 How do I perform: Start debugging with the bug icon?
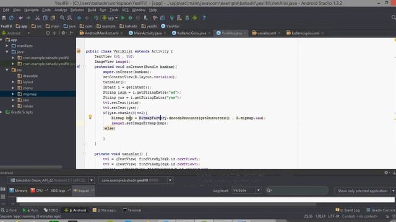(131, 18)
